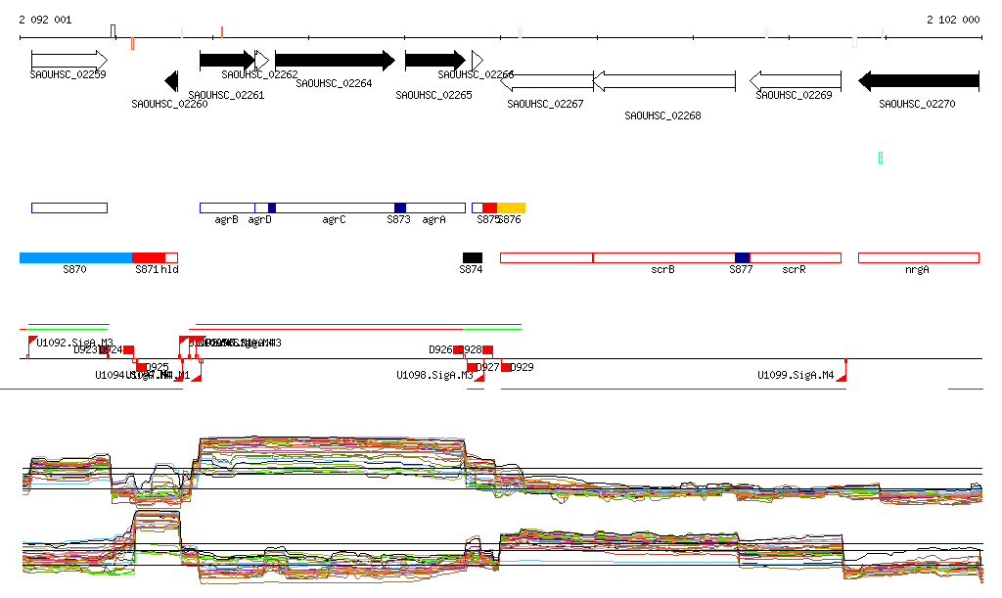Viewport: 1002px width, 598px height.
Task: Click the nrgA annotation box
Action: [x=918, y=257]
